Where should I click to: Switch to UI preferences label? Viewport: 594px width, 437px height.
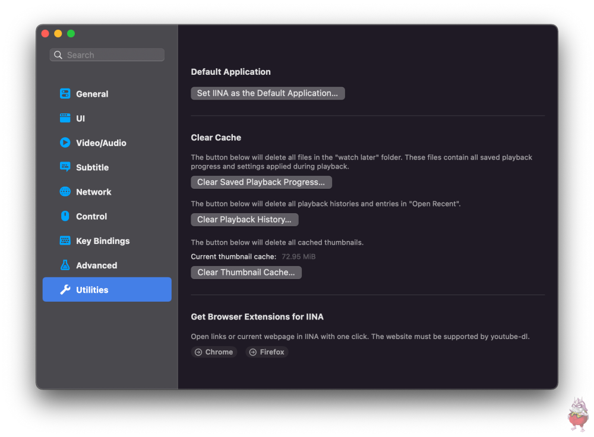[x=80, y=119]
